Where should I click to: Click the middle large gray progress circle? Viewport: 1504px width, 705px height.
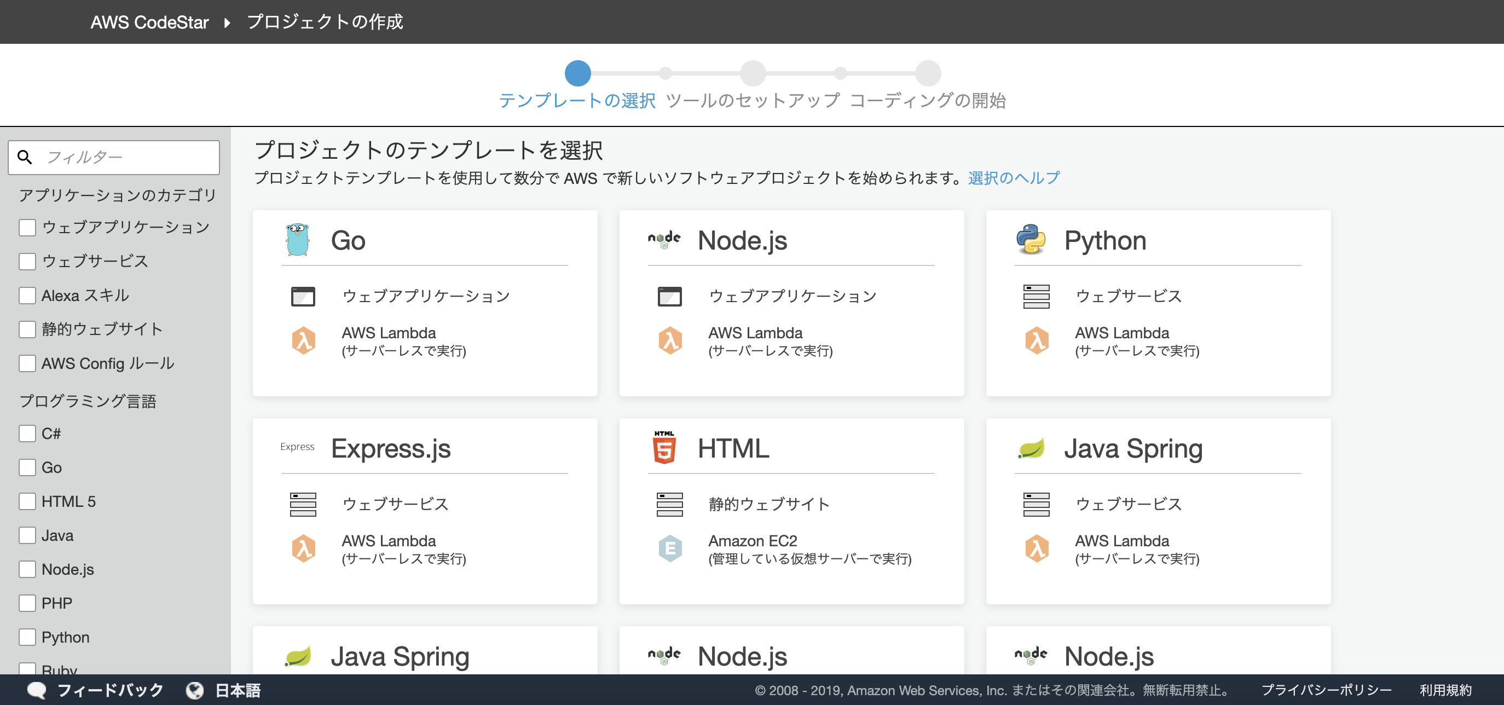pos(753,73)
